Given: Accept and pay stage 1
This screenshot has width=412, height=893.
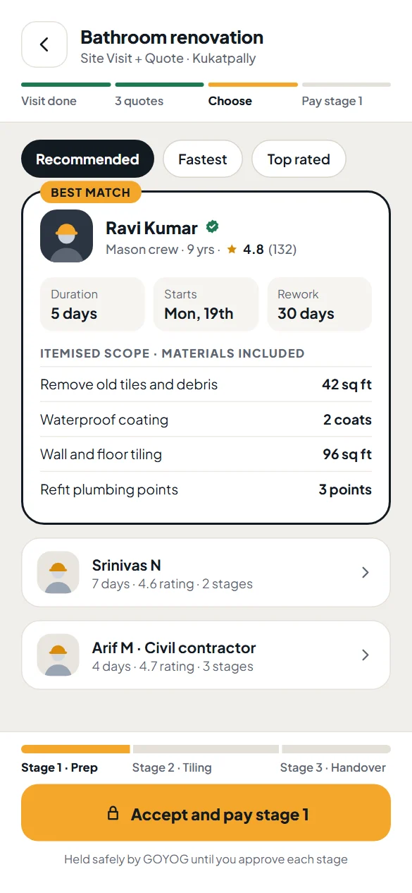Looking at the screenshot, I should (206, 813).
